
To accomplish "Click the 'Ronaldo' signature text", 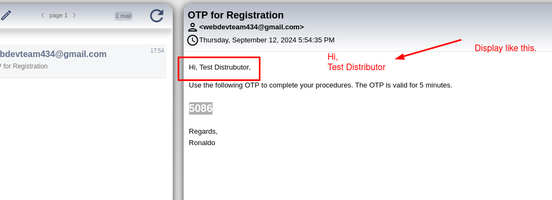I will click(202, 143).
